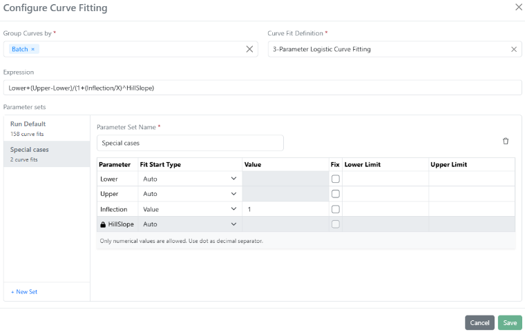Click the Upper Limit cell for Upper

click(x=472, y=194)
